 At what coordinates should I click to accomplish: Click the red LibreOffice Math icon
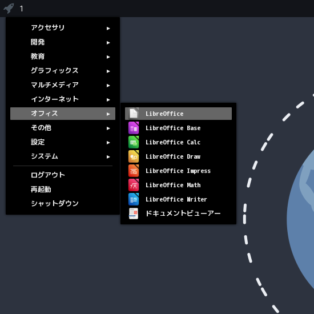point(134,185)
